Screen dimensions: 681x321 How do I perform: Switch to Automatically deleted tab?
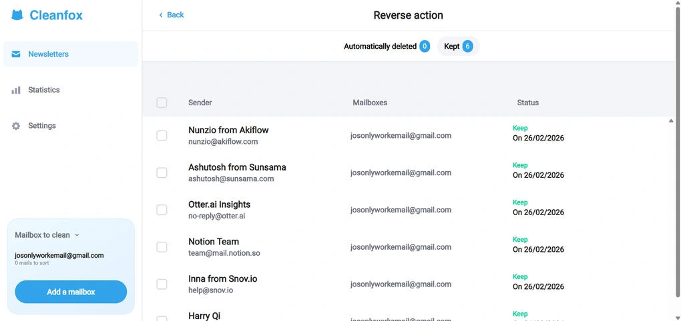[387, 47]
